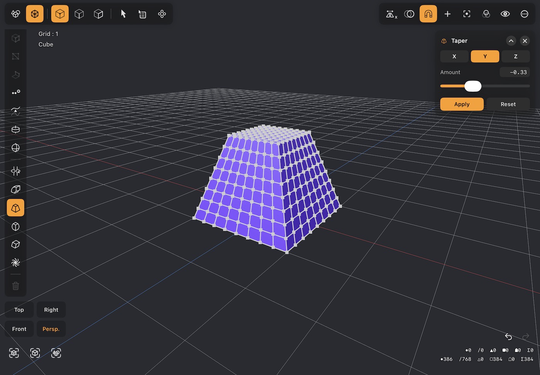Select the wave curve tool in the sidebar
The width and height of the screenshot is (540, 375).
click(16, 111)
